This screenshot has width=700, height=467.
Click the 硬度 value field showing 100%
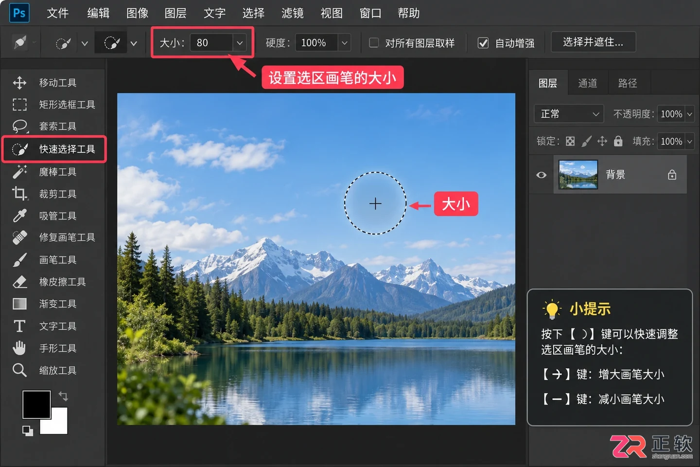tap(316, 43)
